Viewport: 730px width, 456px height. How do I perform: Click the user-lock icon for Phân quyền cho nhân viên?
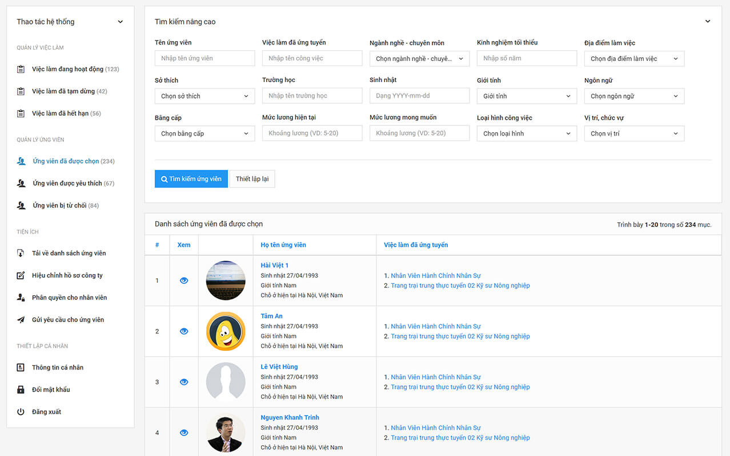click(21, 298)
